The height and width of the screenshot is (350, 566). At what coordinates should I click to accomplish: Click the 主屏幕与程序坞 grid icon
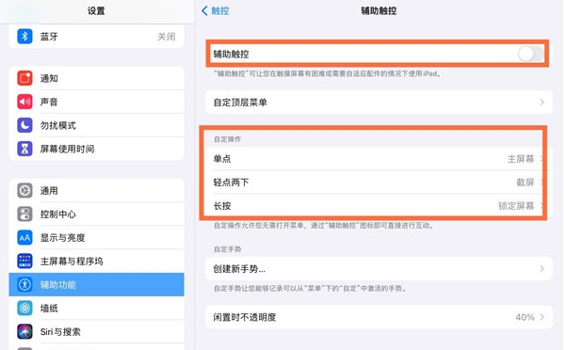click(24, 261)
